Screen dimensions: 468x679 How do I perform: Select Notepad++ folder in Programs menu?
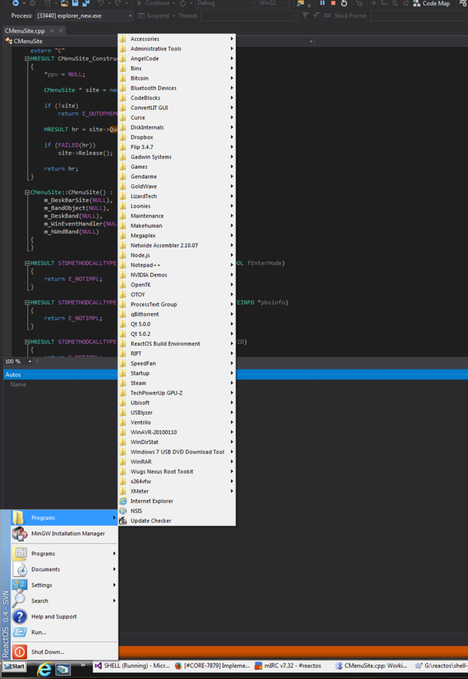[x=145, y=265]
